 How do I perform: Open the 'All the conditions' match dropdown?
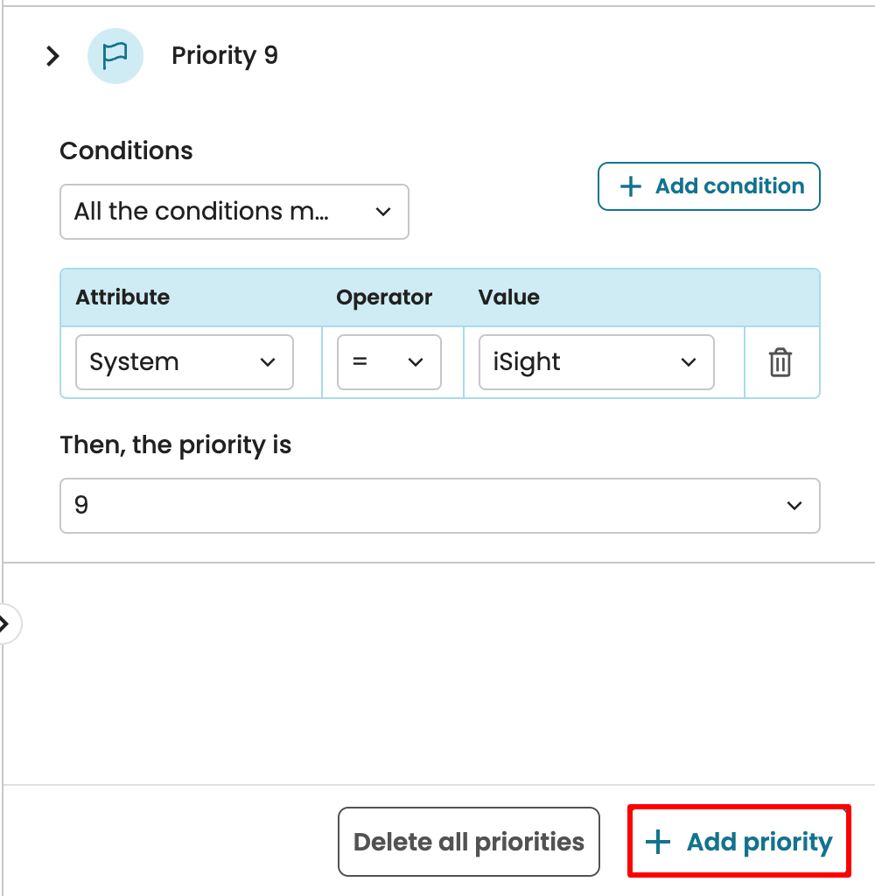tap(234, 212)
